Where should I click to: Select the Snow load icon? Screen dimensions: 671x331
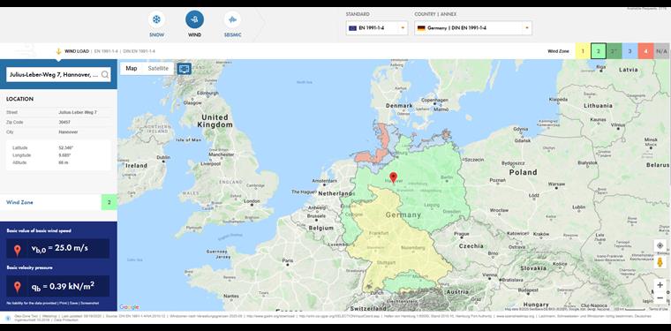156,19
